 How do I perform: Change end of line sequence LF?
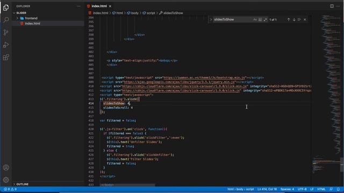(312, 189)
